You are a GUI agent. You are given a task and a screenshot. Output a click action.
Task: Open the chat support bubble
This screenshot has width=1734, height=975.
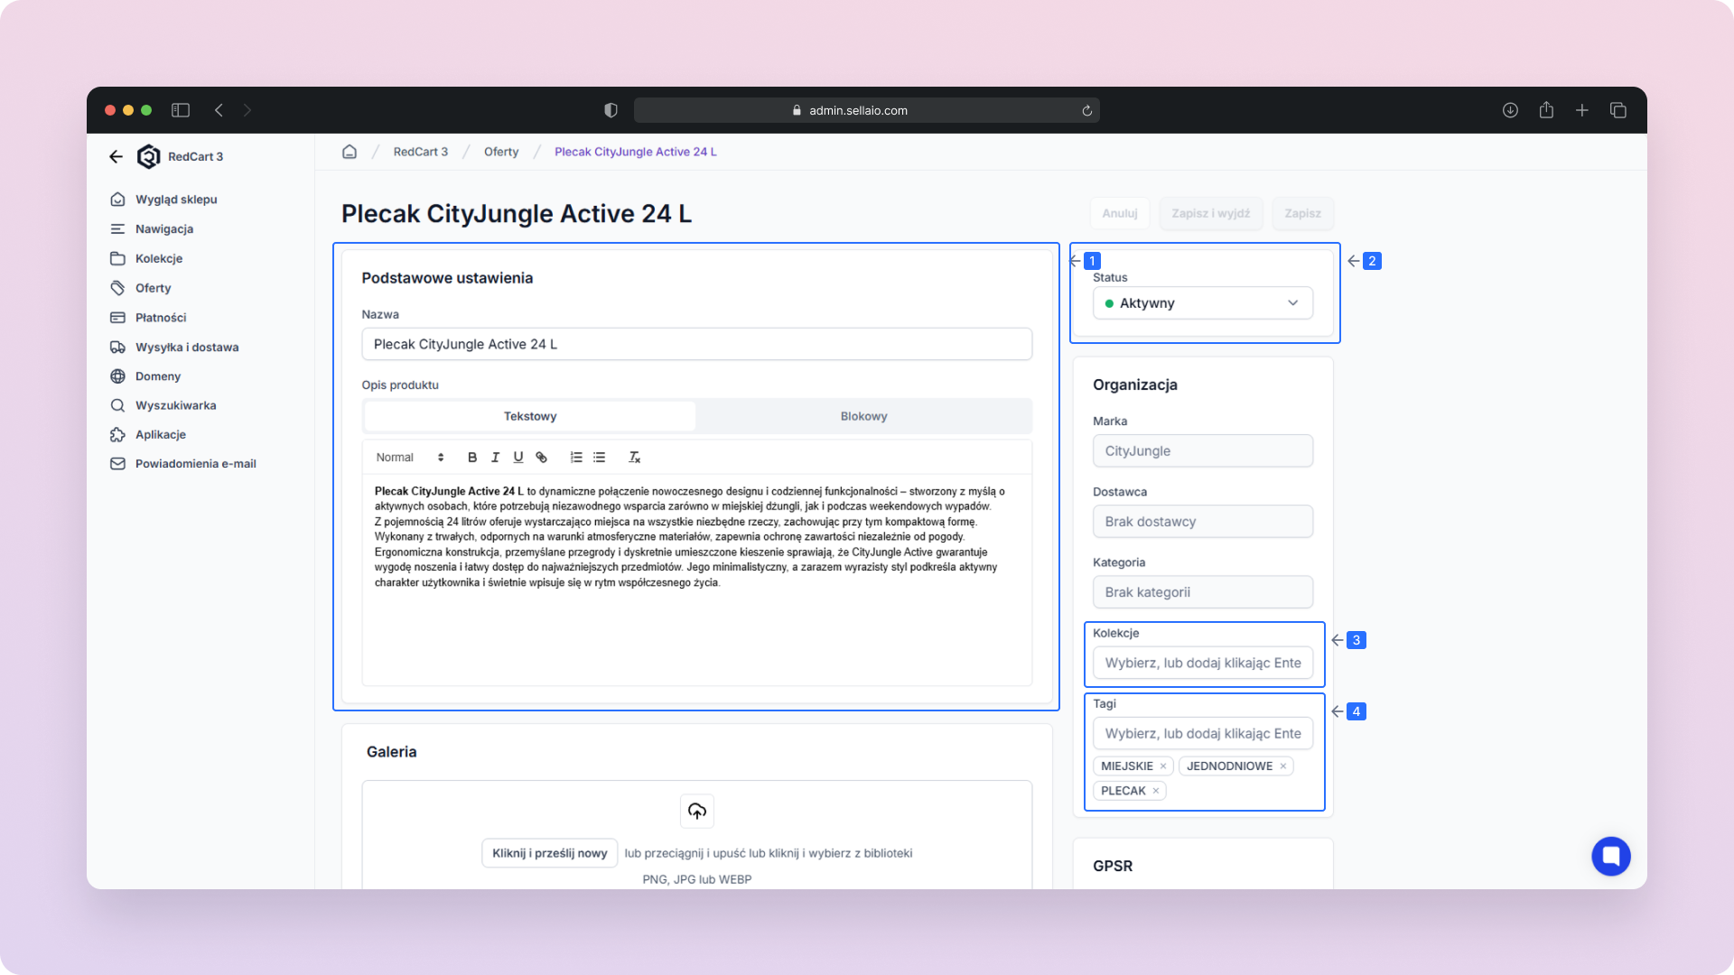pos(1610,856)
